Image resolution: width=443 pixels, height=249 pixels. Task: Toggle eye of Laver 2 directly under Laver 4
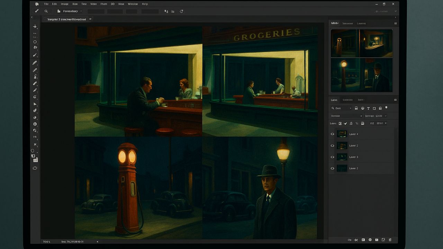click(x=333, y=146)
